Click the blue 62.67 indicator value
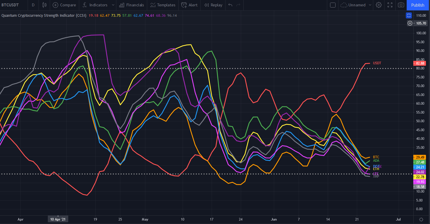Viewport: 430px width, 224px height. (138, 15)
